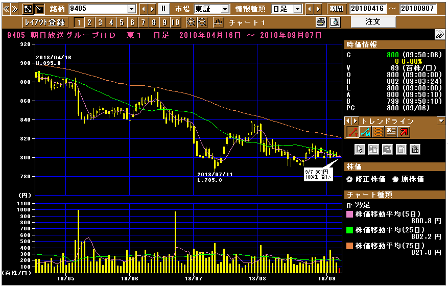448x287 pixels.
Task: Zoom in with the plus magnifier
Action: tap(191, 22)
